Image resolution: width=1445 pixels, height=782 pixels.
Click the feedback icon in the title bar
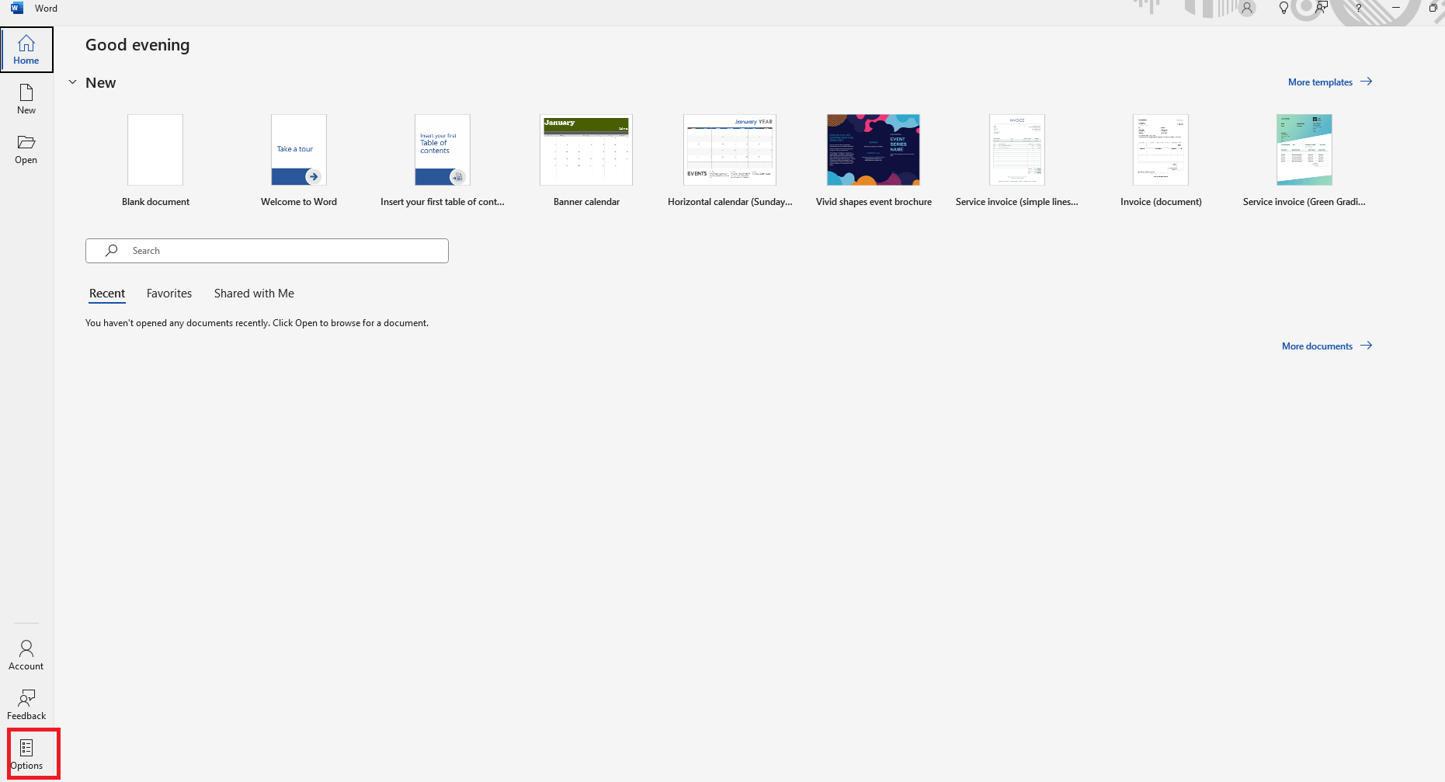(x=1321, y=8)
